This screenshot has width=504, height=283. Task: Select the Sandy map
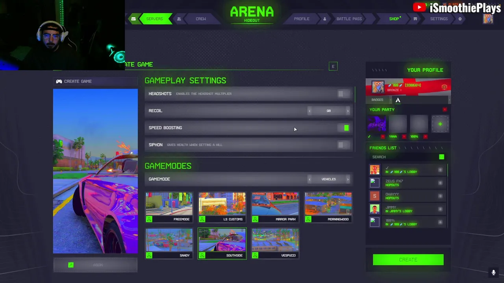point(169,244)
